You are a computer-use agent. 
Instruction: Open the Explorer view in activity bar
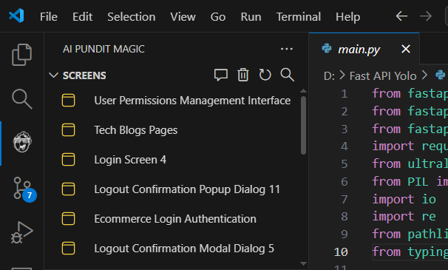click(x=21, y=55)
